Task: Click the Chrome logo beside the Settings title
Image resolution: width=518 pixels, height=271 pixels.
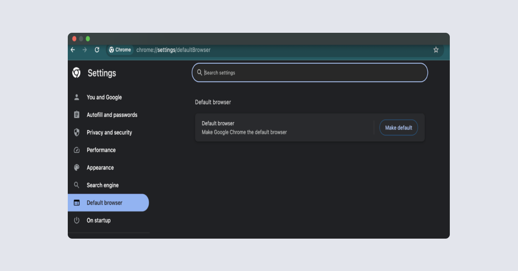Action: pyautogui.click(x=76, y=73)
